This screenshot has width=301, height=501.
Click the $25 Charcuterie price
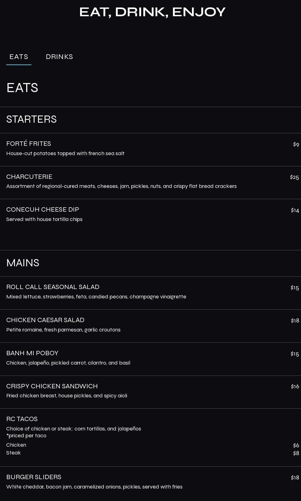tap(294, 177)
